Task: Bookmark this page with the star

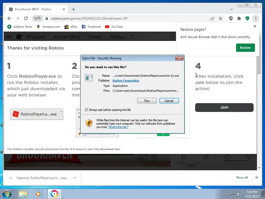Action: click(x=220, y=18)
